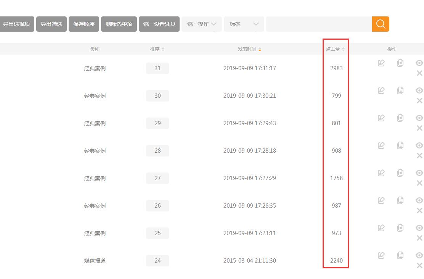Toggle visibility eye for row ranked 31

[x=419, y=63]
